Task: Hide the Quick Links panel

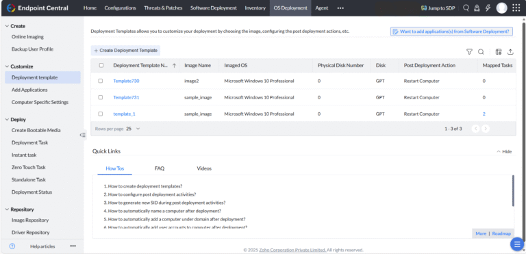Action: tap(504, 152)
